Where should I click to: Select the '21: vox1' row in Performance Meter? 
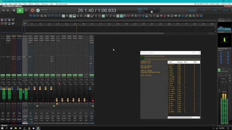click(x=184, y=110)
